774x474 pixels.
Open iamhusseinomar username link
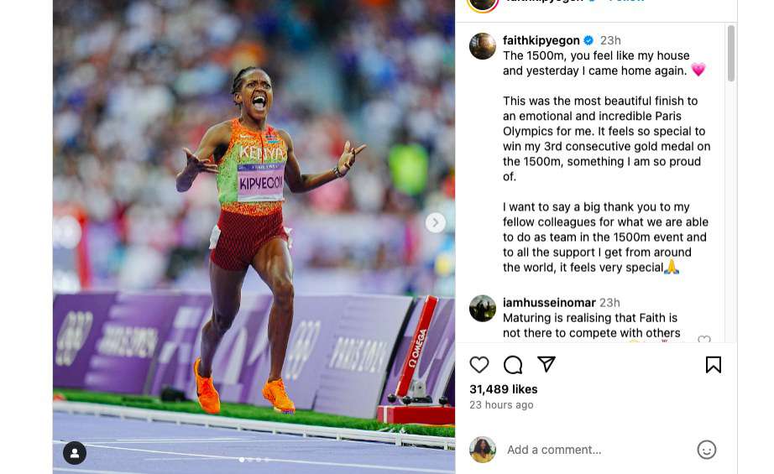point(549,302)
